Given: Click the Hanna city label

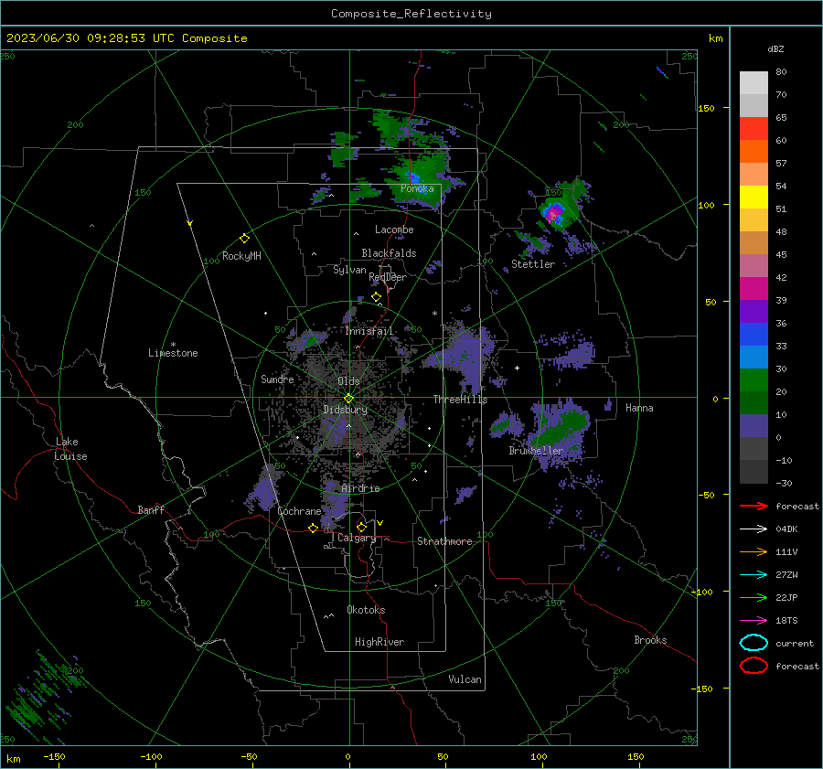Looking at the screenshot, I should [x=639, y=408].
